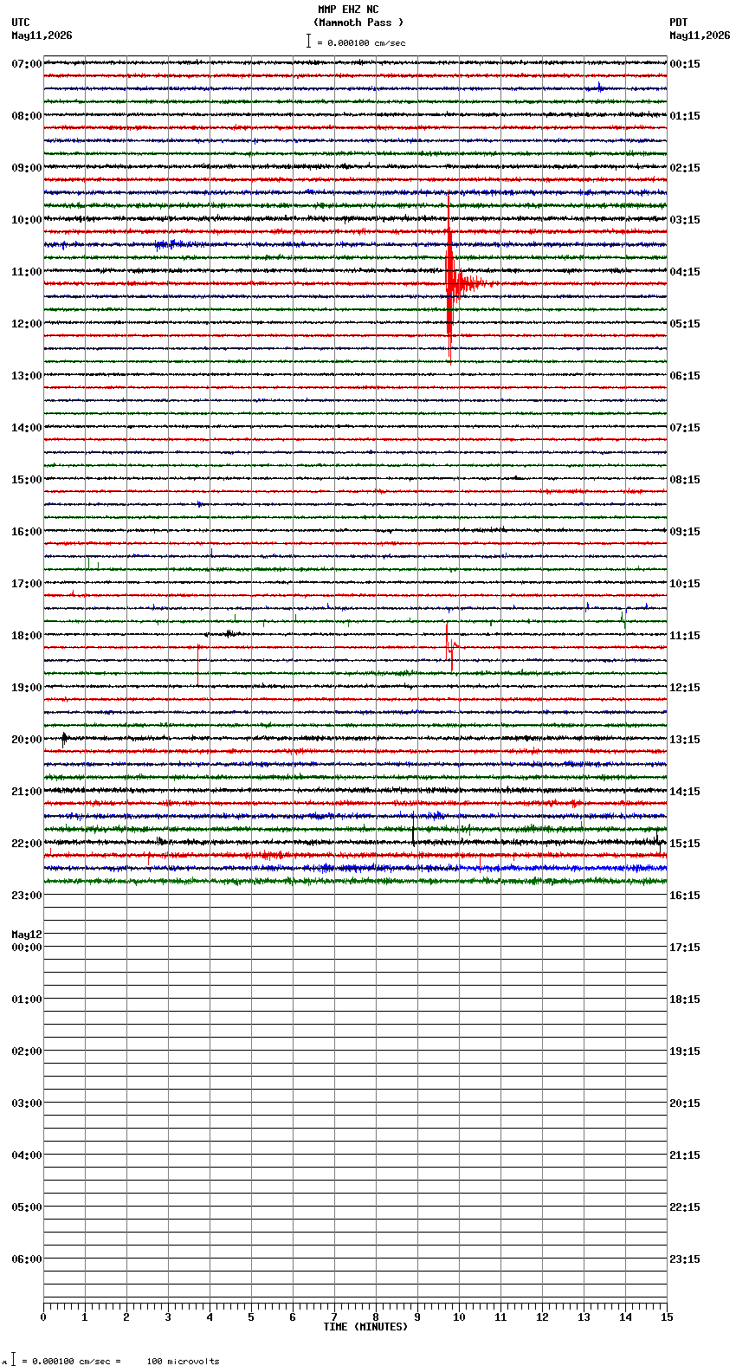Click the May12 date label

[x=27, y=935]
